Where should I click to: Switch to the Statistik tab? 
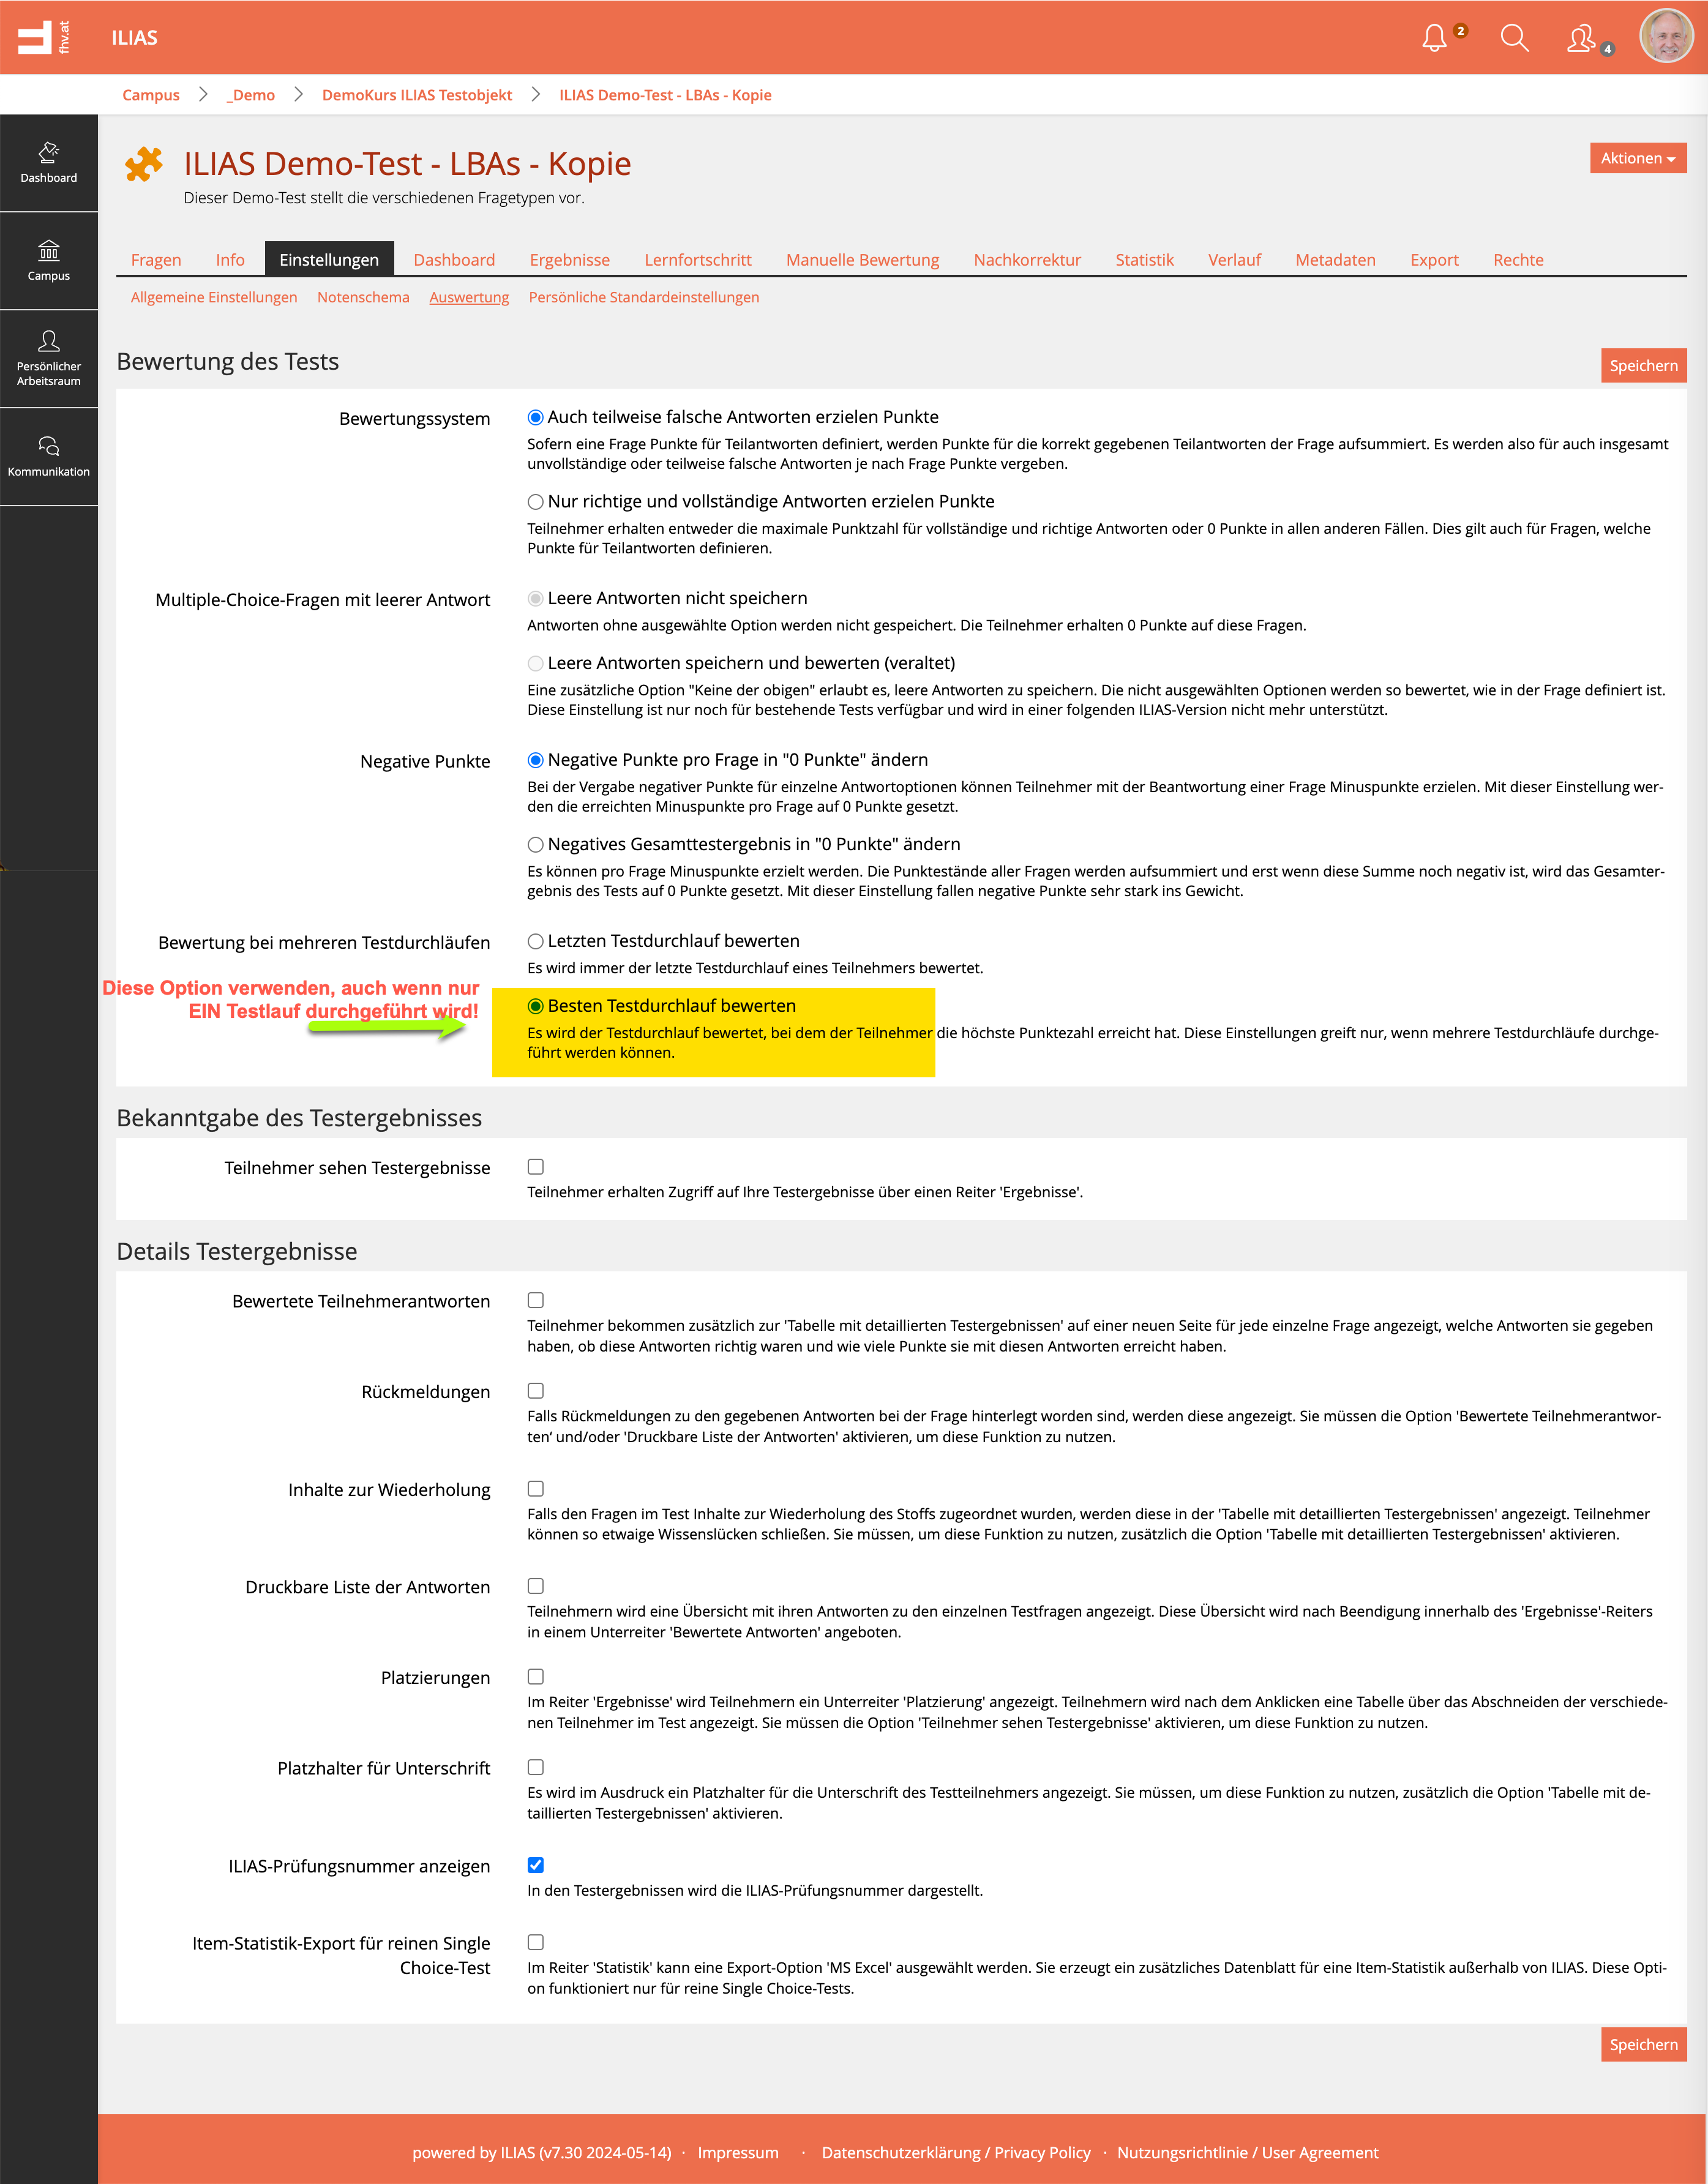tap(1144, 259)
